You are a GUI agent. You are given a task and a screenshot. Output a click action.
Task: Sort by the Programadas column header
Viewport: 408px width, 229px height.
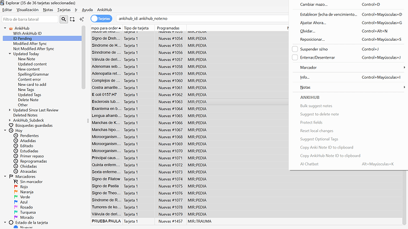tap(170, 28)
